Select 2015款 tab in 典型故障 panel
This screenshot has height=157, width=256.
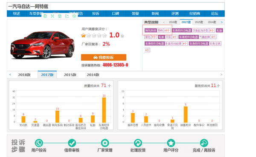199,22
